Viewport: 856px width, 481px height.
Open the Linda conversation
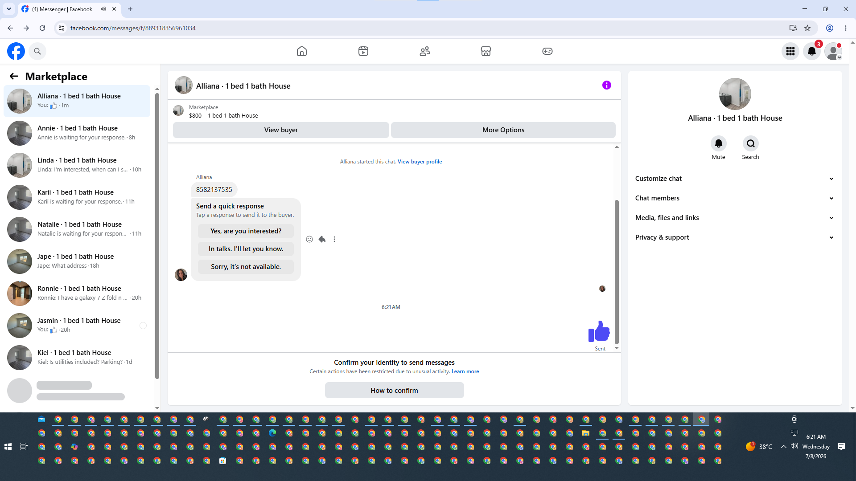pyautogui.click(x=77, y=165)
